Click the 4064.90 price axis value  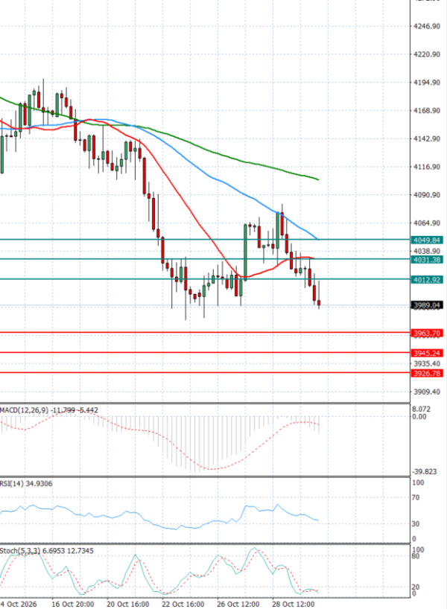(427, 223)
